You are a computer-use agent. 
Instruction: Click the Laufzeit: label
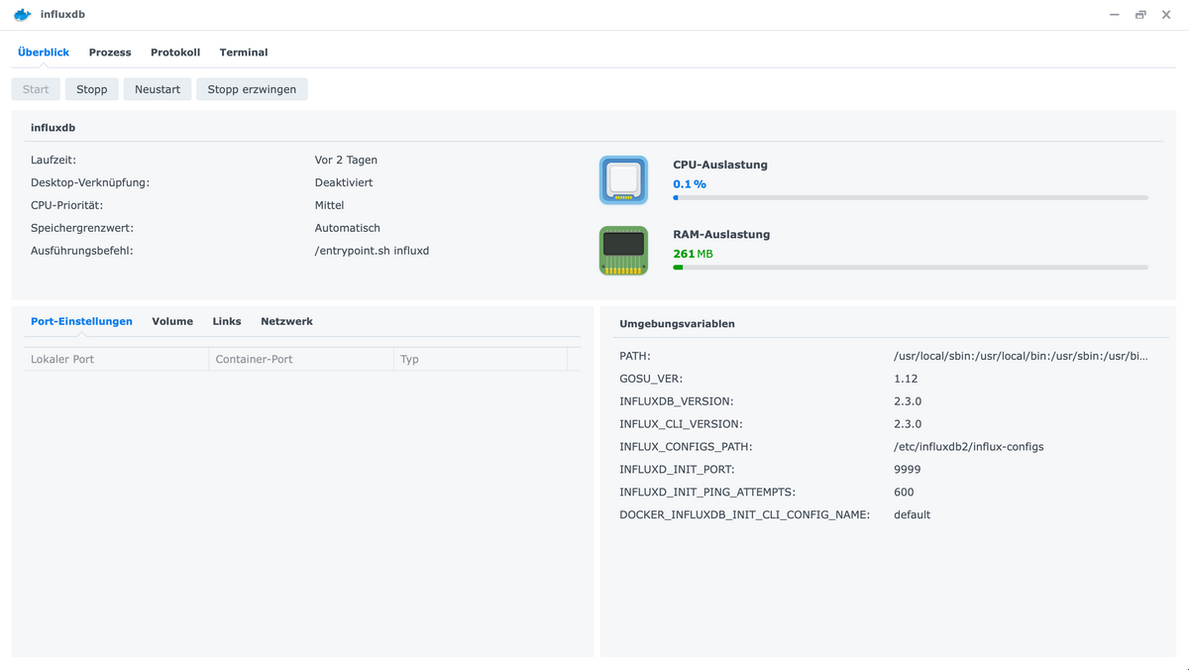click(54, 160)
